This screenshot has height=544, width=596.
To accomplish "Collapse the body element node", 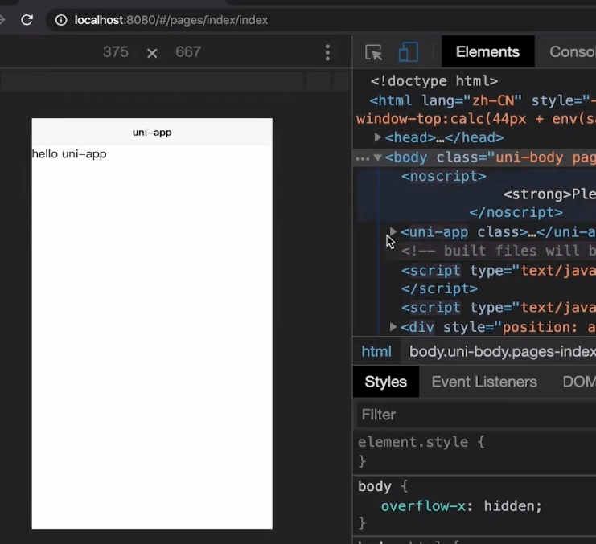I will (x=377, y=157).
